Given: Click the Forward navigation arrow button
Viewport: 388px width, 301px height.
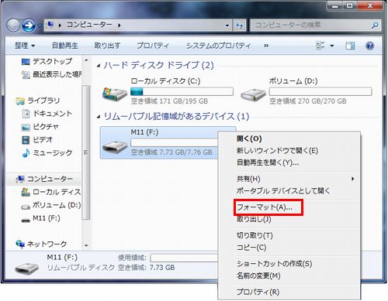Looking at the screenshot, I should 29,26.
